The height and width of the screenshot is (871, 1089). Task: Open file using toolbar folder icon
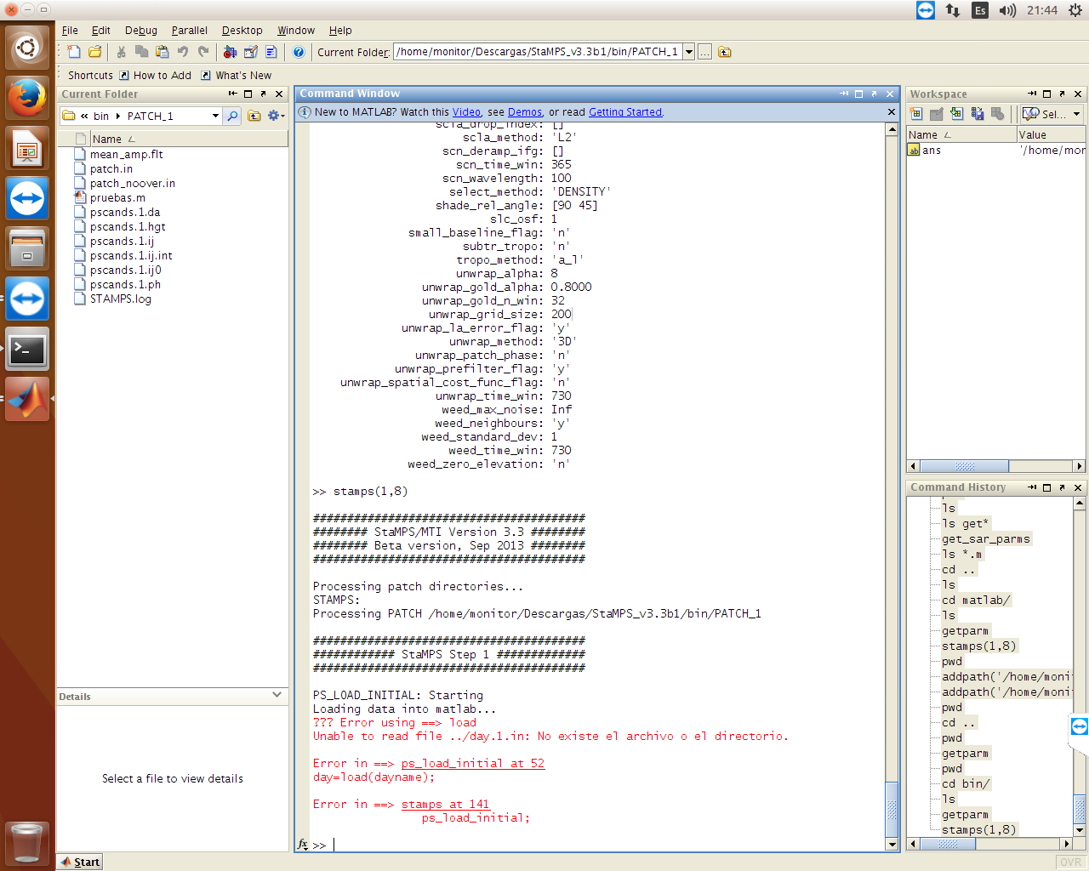click(95, 52)
